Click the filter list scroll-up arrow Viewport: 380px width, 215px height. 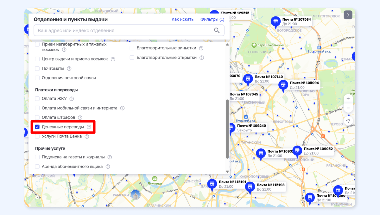click(227, 45)
